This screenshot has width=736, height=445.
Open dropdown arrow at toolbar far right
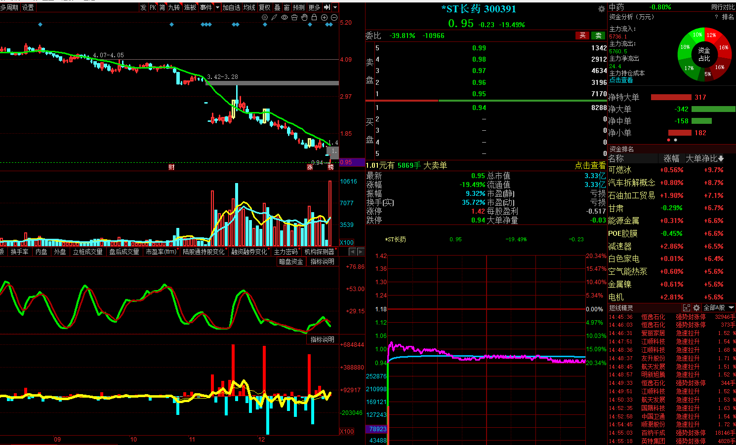tap(335, 7)
